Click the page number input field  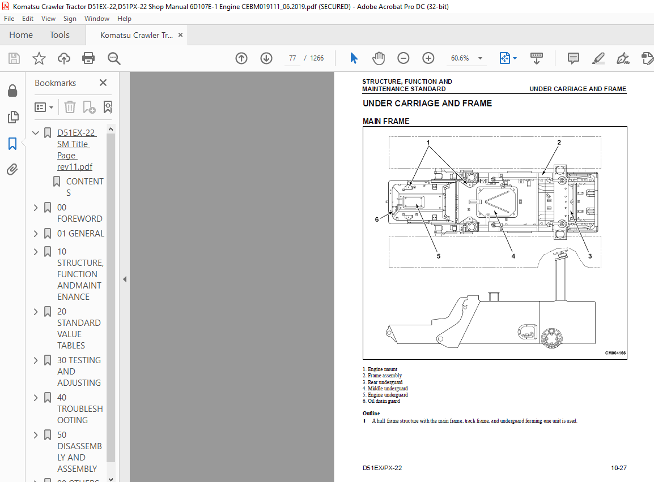[292, 58]
